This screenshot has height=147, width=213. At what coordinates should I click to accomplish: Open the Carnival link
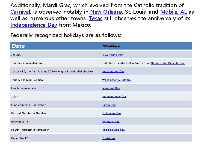pyautogui.click(x=20, y=12)
